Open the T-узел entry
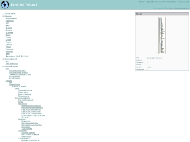 (x=8, y=37)
